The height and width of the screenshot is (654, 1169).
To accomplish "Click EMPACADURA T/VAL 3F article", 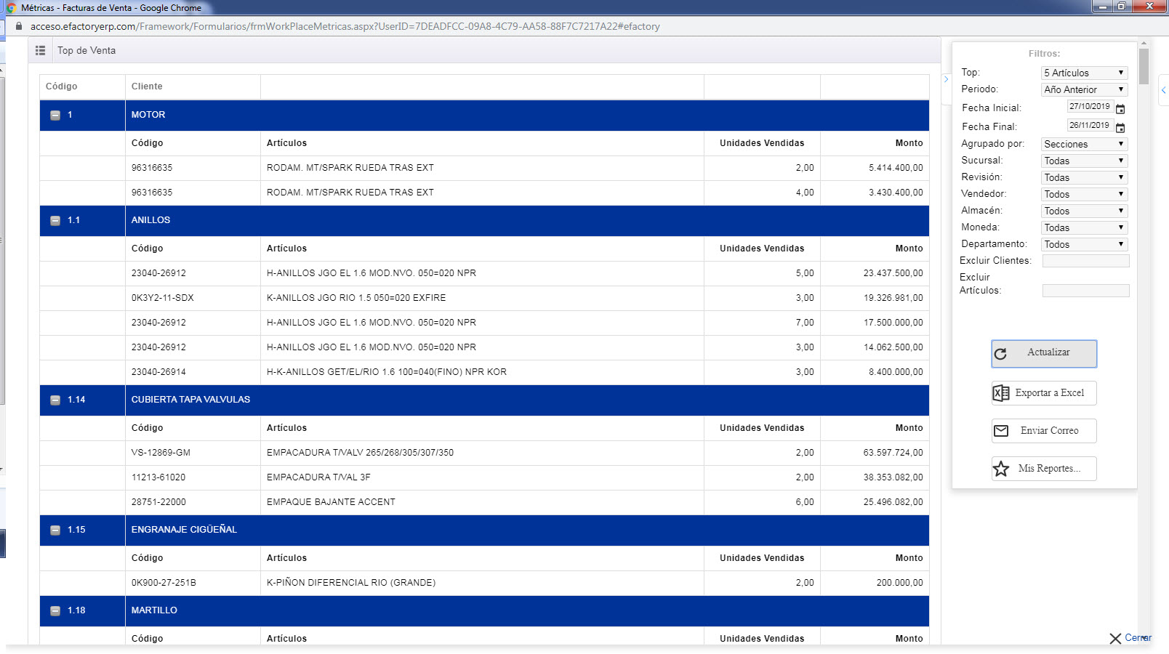I will point(318,477).
